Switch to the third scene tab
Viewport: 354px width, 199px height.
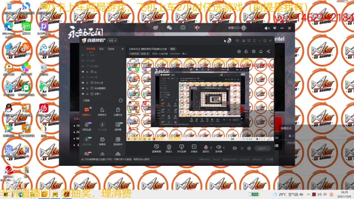pos(111,49)
